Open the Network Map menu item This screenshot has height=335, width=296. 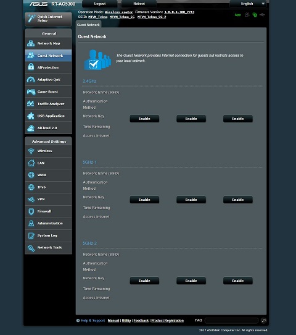(48, 43)
